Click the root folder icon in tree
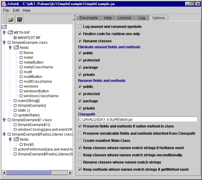This screenshot has height=180, width=202. (x=4, y=27)
